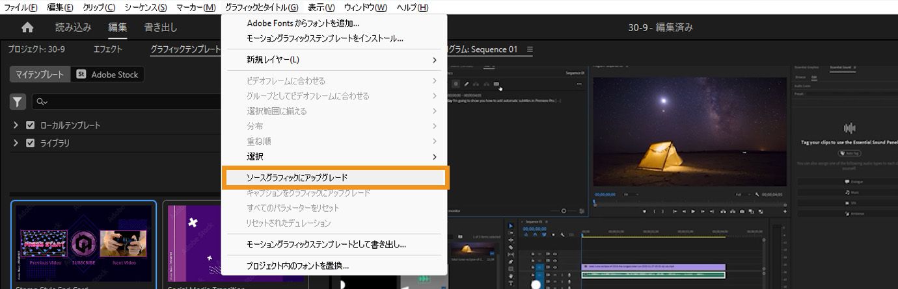This screenshot has height=289, width=898.
Task: Click the blue playhead under the program monitor
Action: pos(594,202)
